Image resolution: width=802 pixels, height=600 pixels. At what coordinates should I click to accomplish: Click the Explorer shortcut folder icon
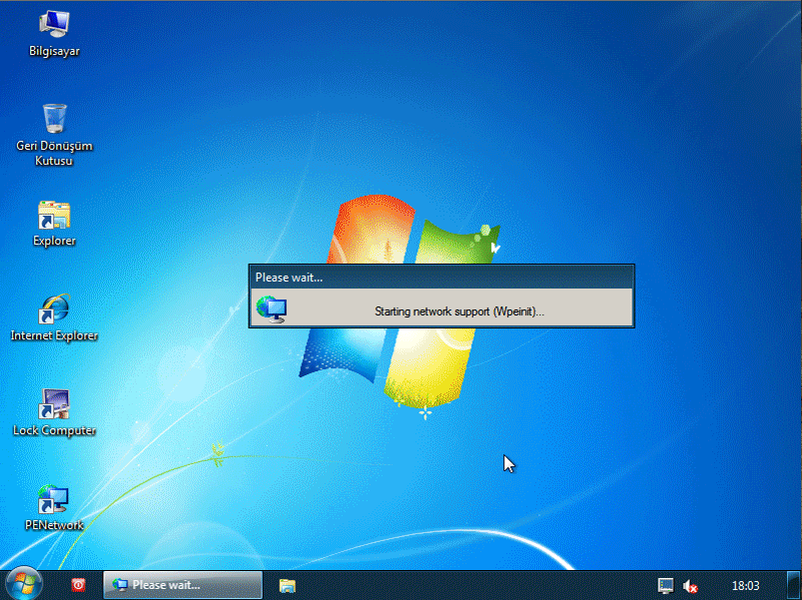click(x=54, y=215)
